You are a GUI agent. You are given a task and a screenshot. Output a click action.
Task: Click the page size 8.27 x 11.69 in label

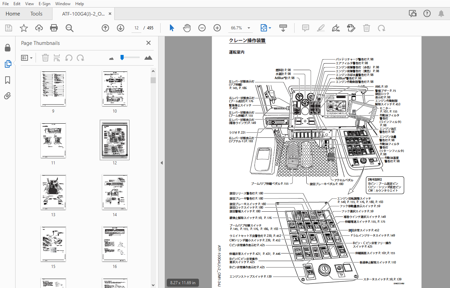pos(183,283)
